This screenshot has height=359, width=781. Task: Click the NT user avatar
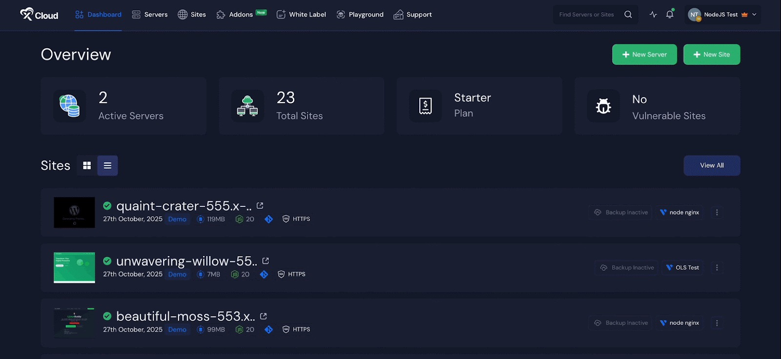(694, 15)
